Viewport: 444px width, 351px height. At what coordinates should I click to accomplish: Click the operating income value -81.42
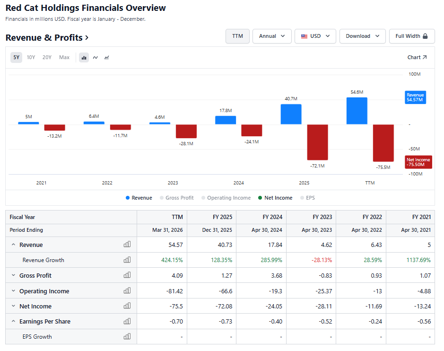pos(174,291)
